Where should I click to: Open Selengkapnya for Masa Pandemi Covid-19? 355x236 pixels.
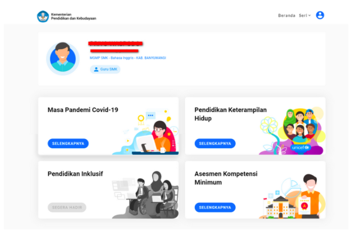tap(68, 143)
